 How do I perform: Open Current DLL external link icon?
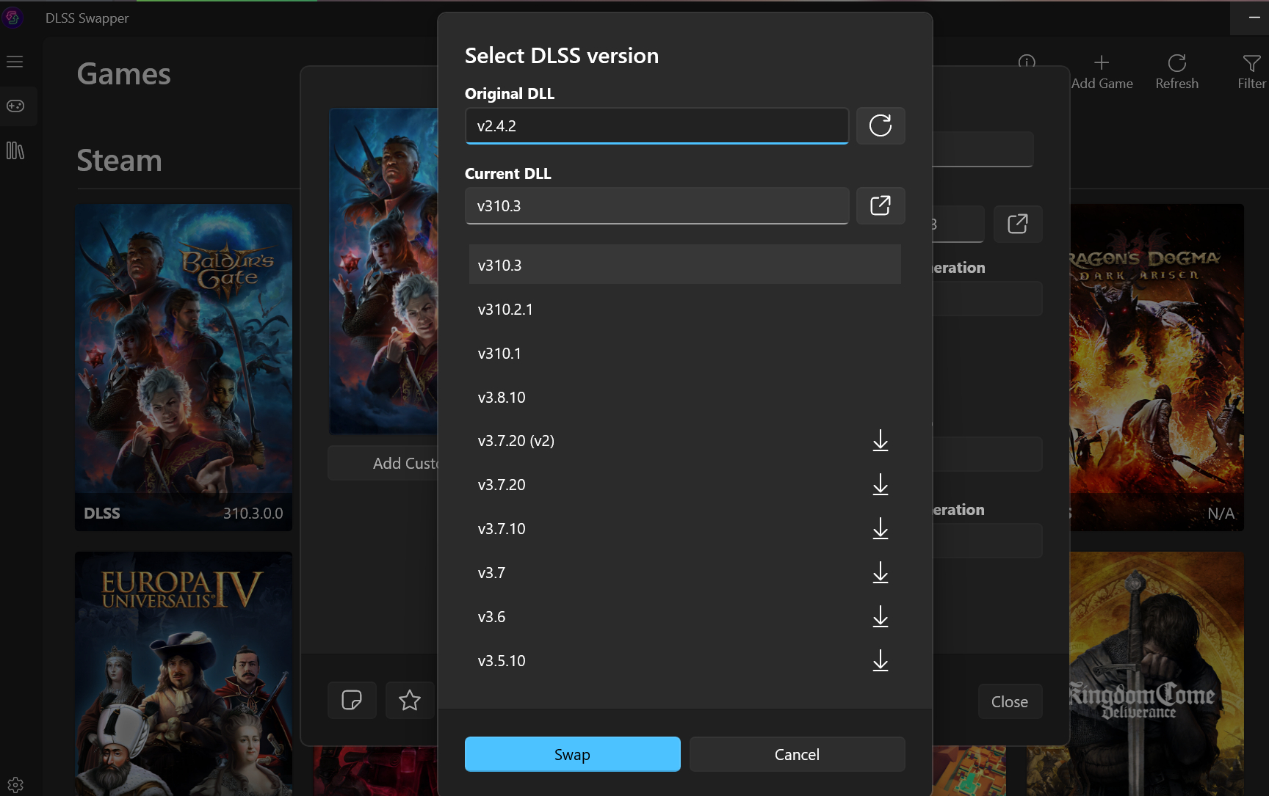(x=881, y=205)
